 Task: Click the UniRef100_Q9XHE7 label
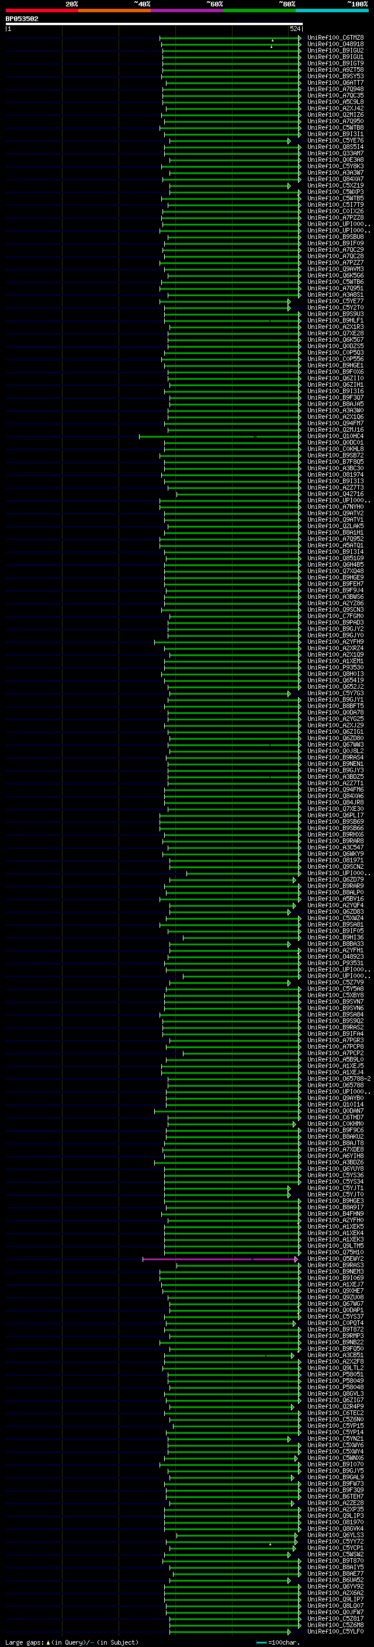click(335, 1291)
